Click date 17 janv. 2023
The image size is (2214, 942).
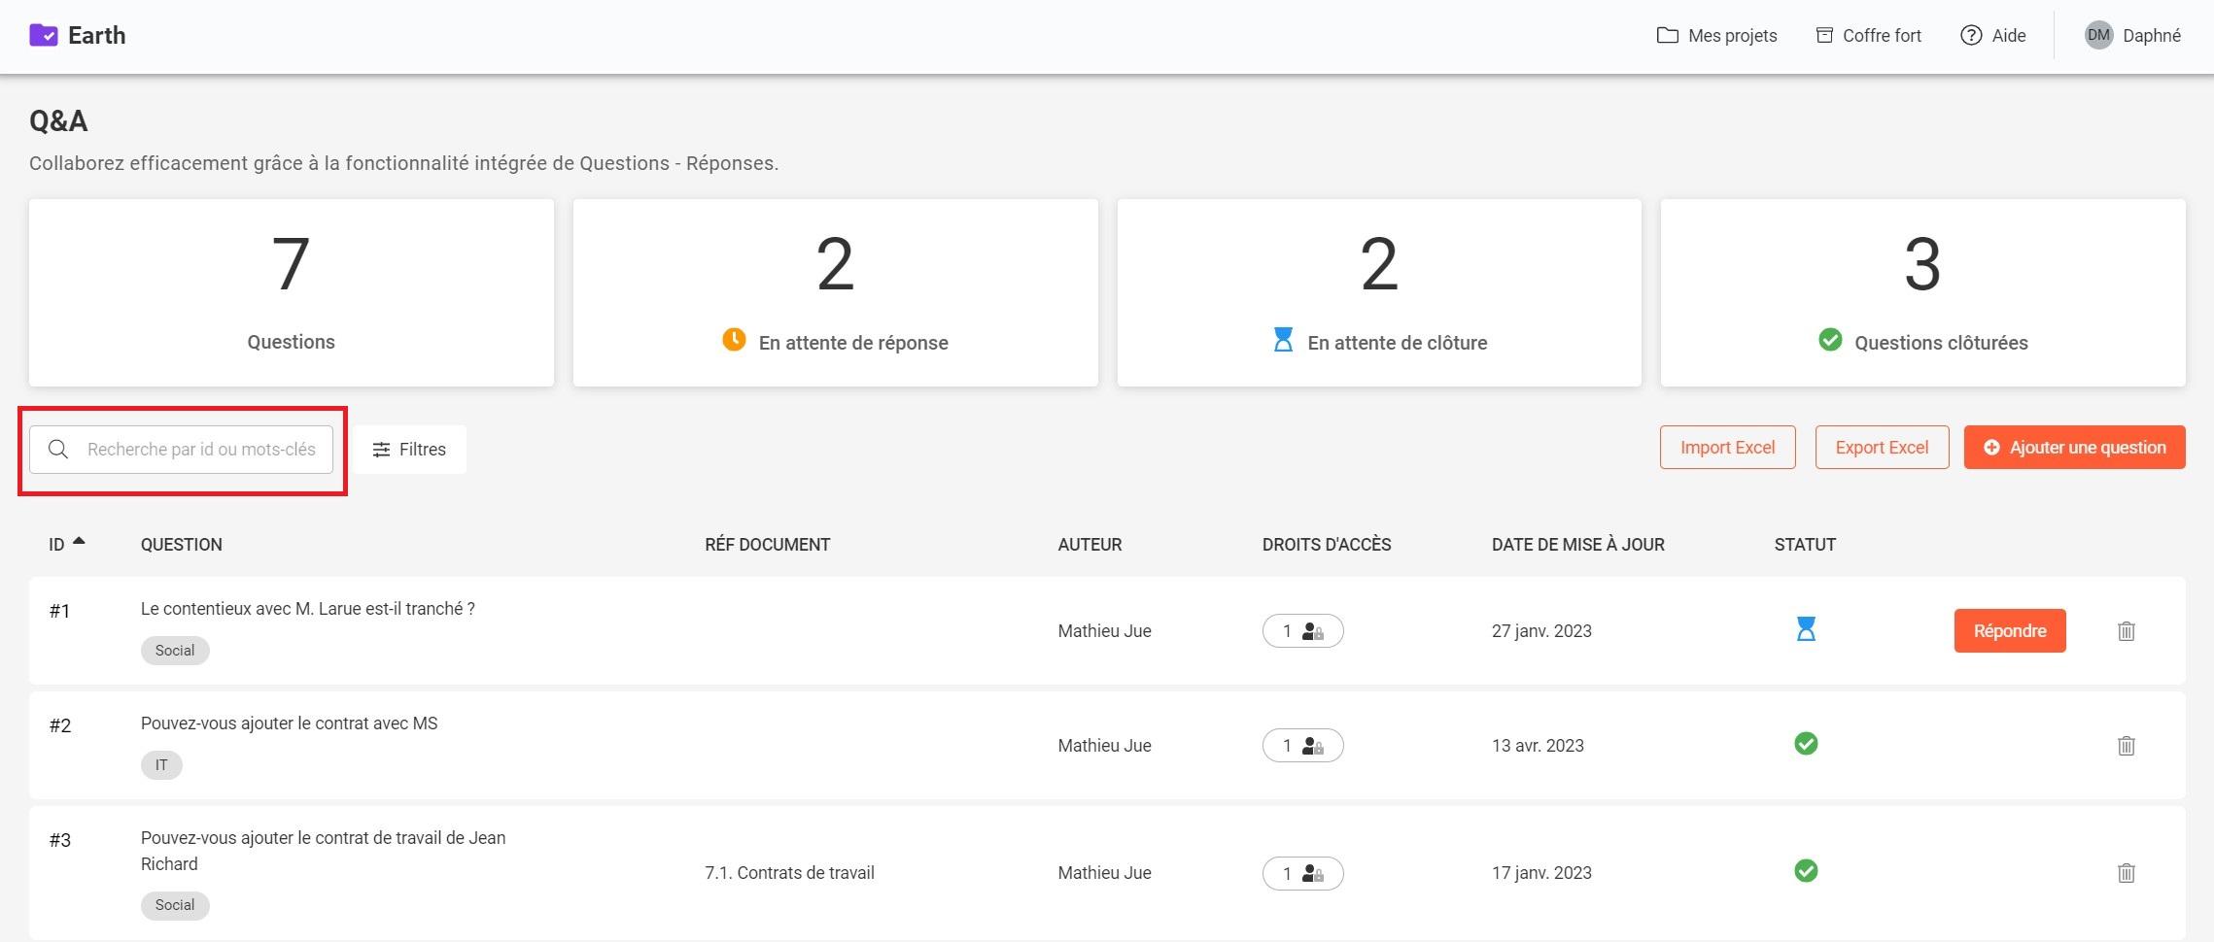tap(1541, 873)
